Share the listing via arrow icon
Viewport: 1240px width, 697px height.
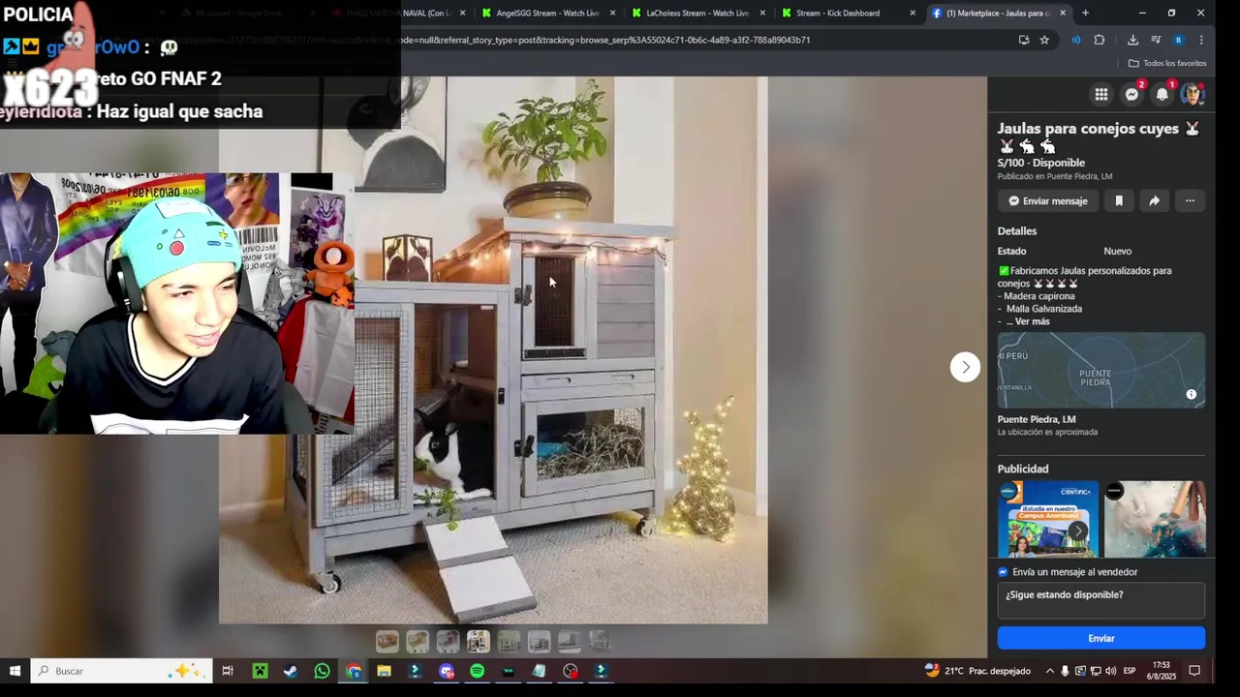pos(1154,201)
